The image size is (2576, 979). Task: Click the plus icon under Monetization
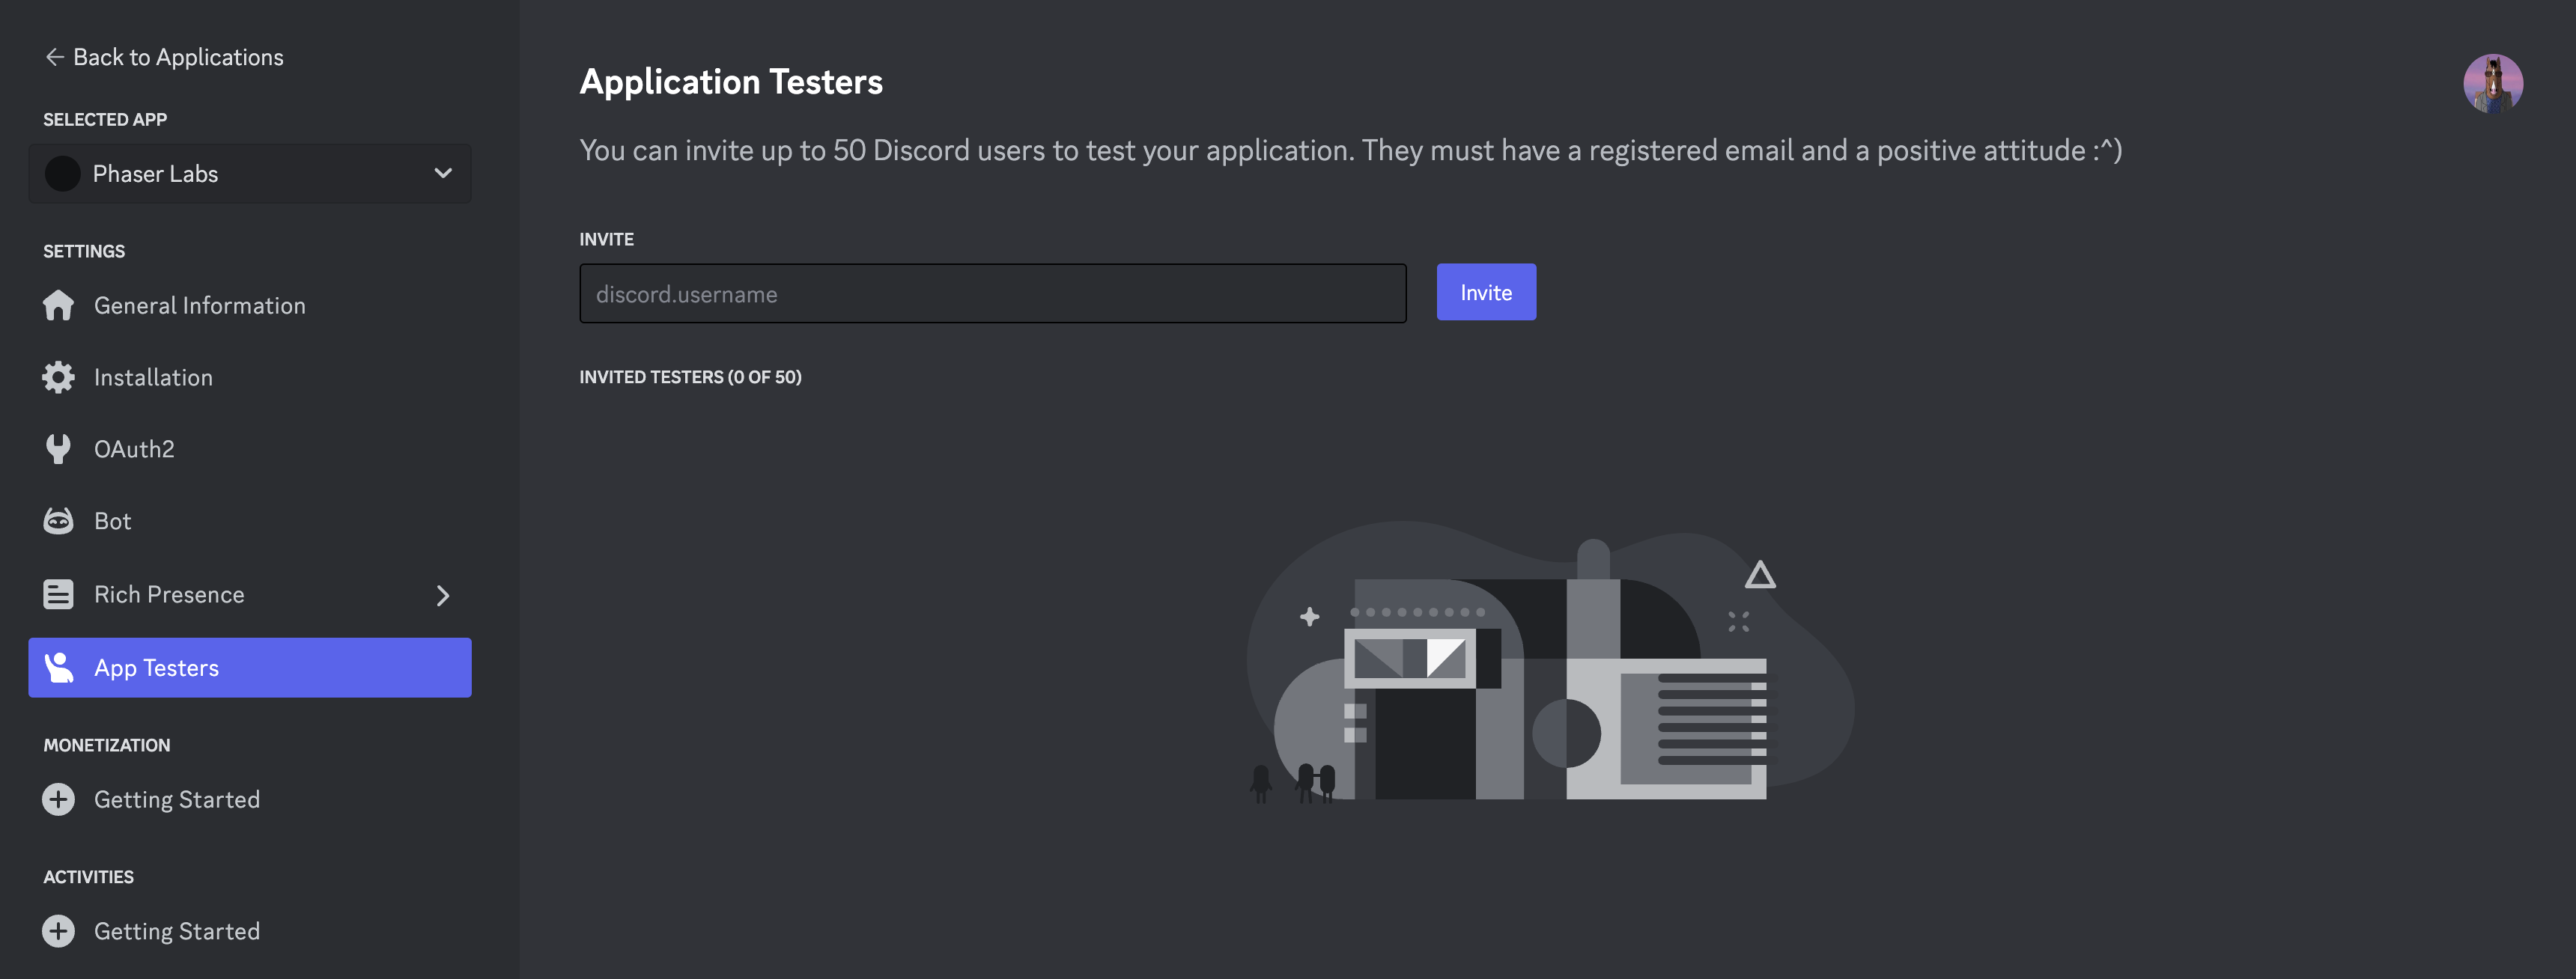tap(58, 799)
